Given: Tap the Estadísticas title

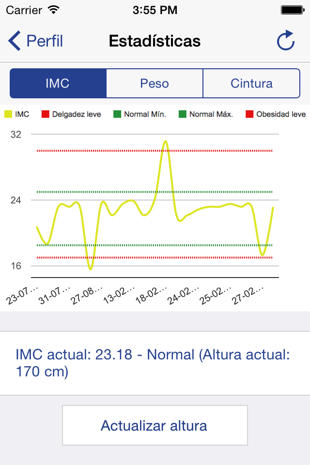Looking at the screenshot, I should [155, 41].
